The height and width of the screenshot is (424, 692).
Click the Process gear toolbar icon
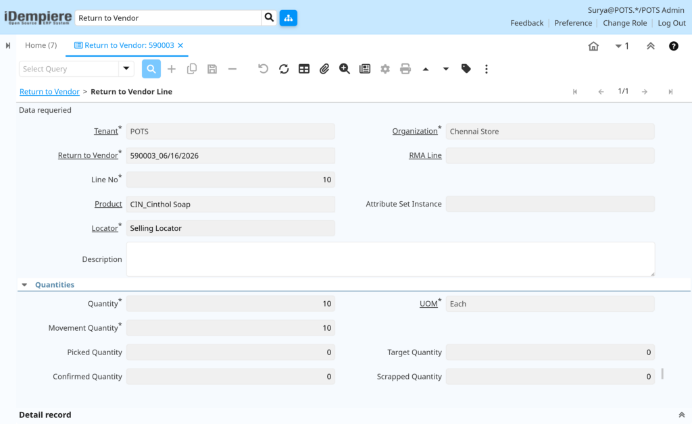(385, 69)
